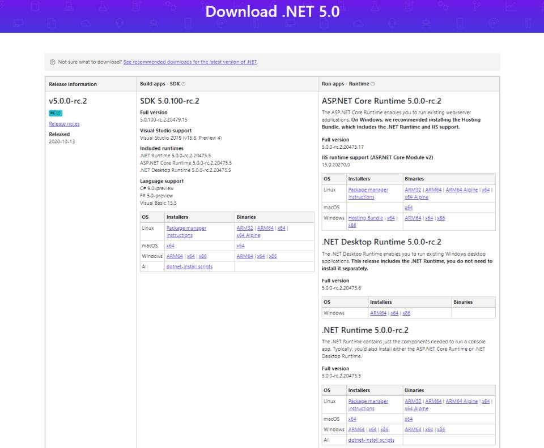Viewport: 544px width, 448px height.
Task: Download .NET Runtime Windows x86 installer
Action: (384, 429)
